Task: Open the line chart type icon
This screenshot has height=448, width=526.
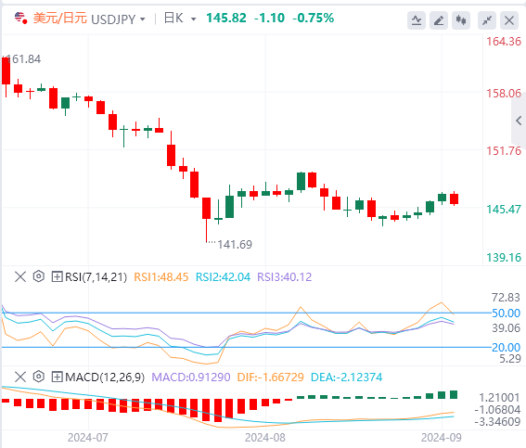Action: [x=417, y=20]
